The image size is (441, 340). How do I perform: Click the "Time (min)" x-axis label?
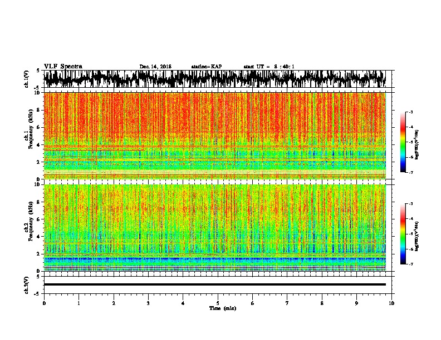pos(223,308)
